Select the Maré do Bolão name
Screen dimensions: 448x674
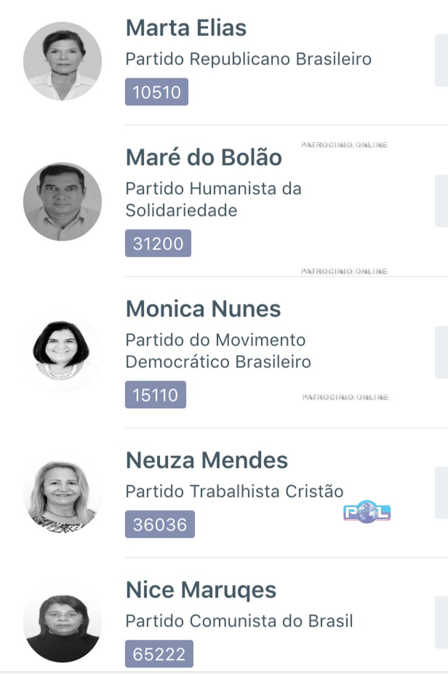[x=204, y=157]
